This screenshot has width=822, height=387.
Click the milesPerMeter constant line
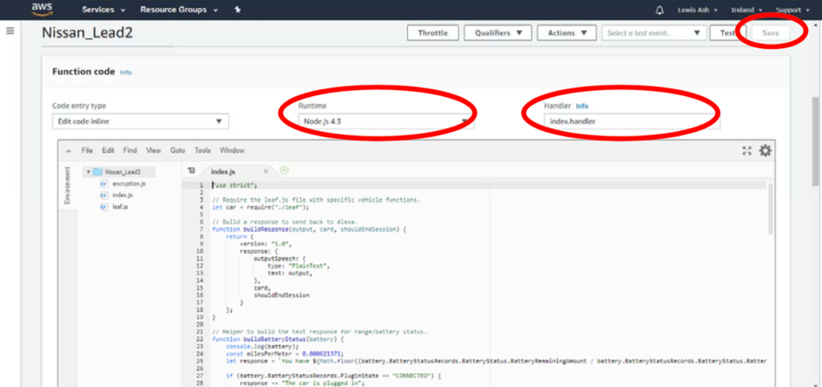285,354
